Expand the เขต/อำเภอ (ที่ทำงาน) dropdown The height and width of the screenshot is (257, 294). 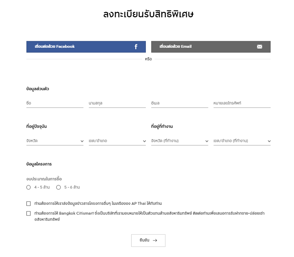[x=242, y=141]
